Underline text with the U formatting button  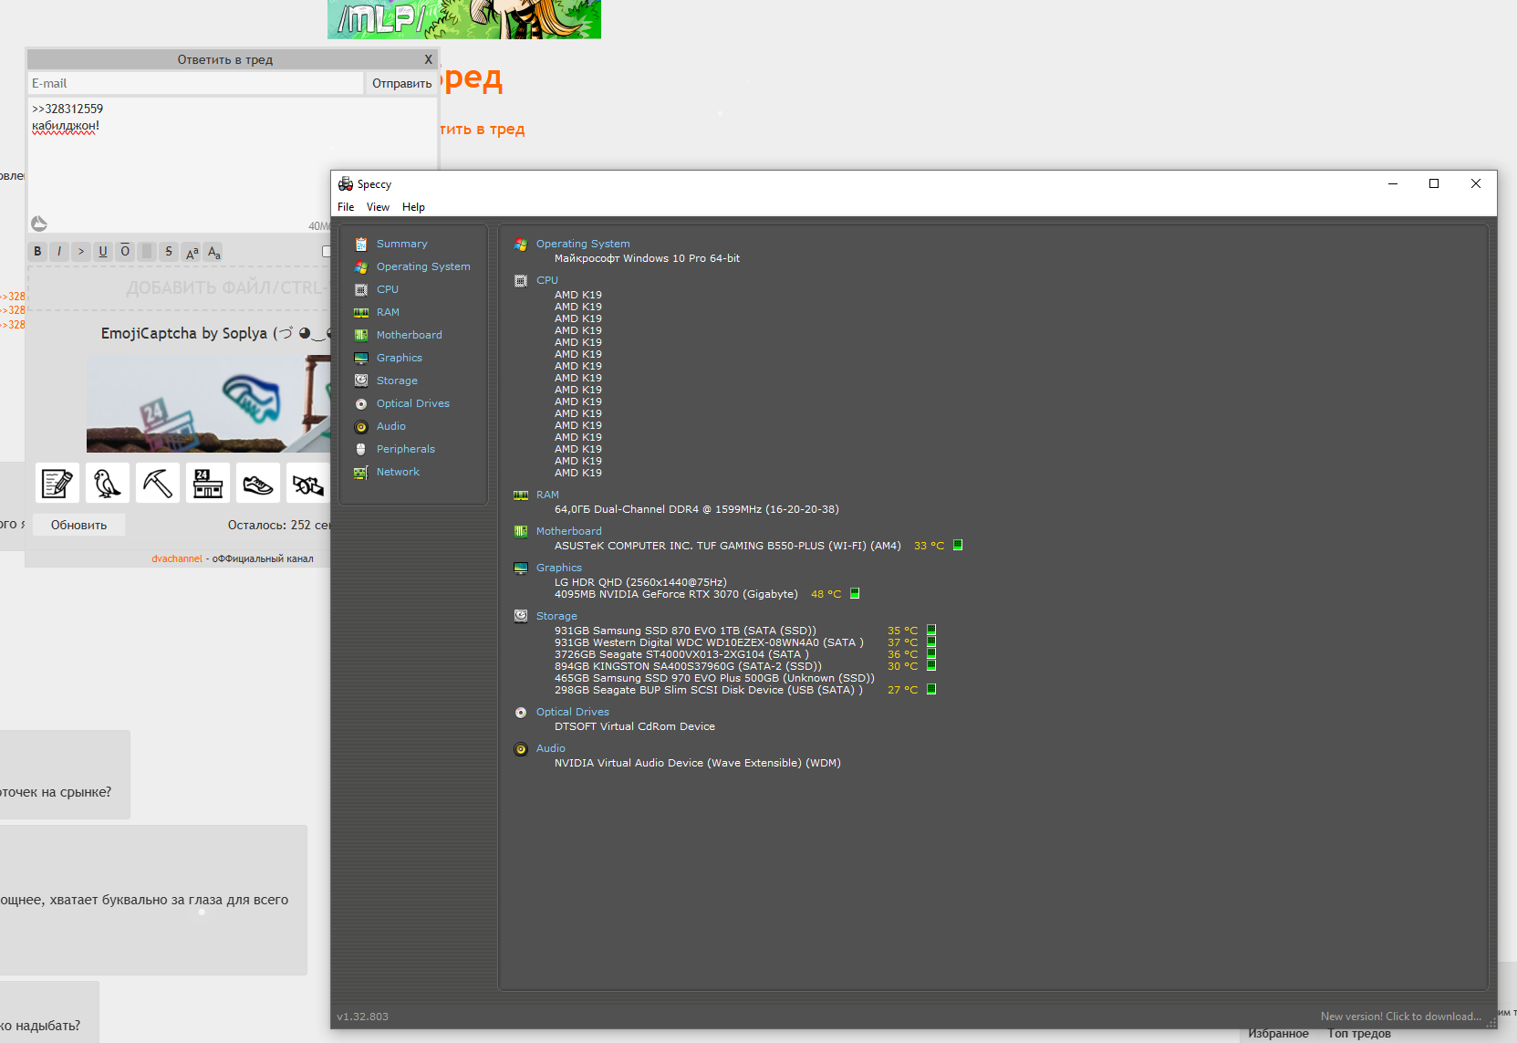tap(103, 251)
